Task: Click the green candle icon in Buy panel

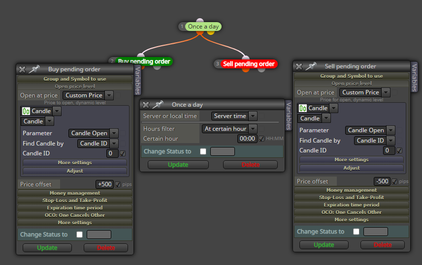Action: [26, 111]
